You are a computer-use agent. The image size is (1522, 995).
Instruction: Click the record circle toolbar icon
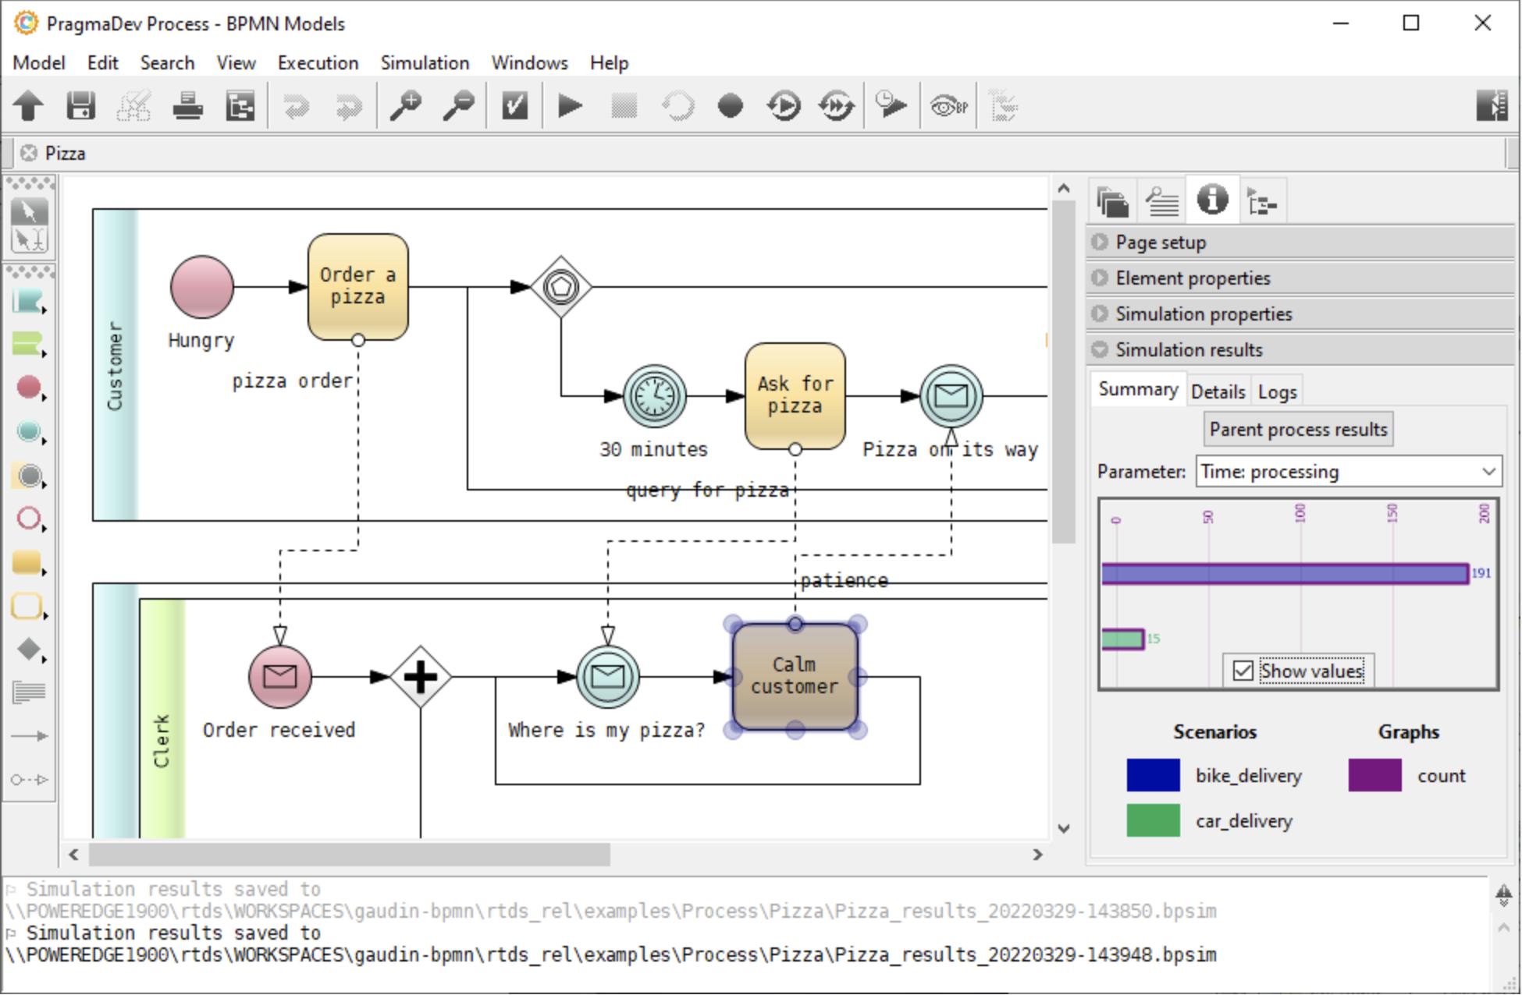[x=730, y=105]
